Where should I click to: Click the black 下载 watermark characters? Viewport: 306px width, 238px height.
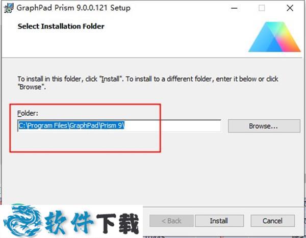(117, 223)
